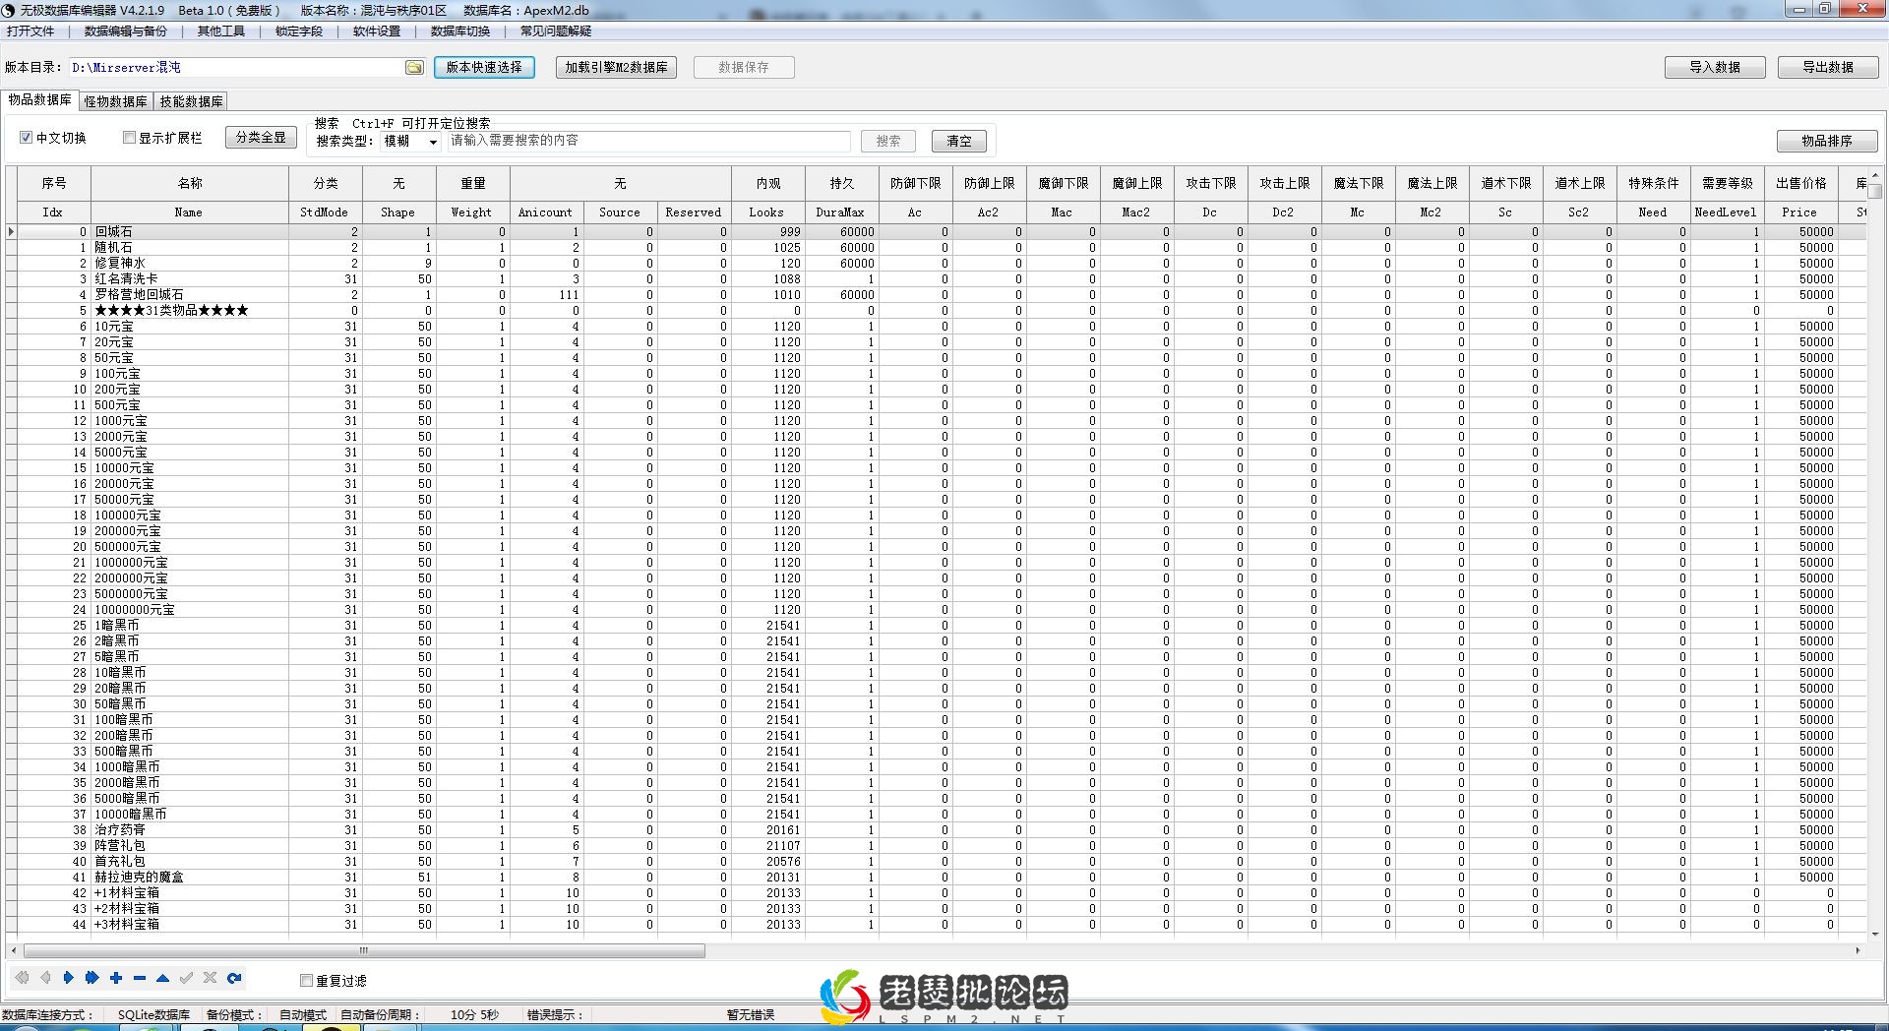Select the 回城石 item row

tap(935, 232)
